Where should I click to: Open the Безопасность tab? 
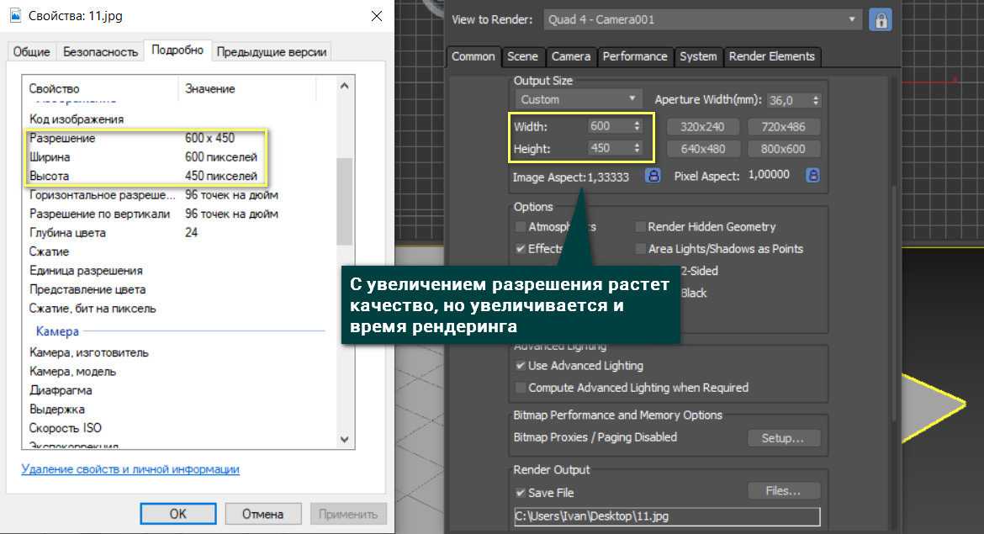pyautogui.click(x=100, y=51)
